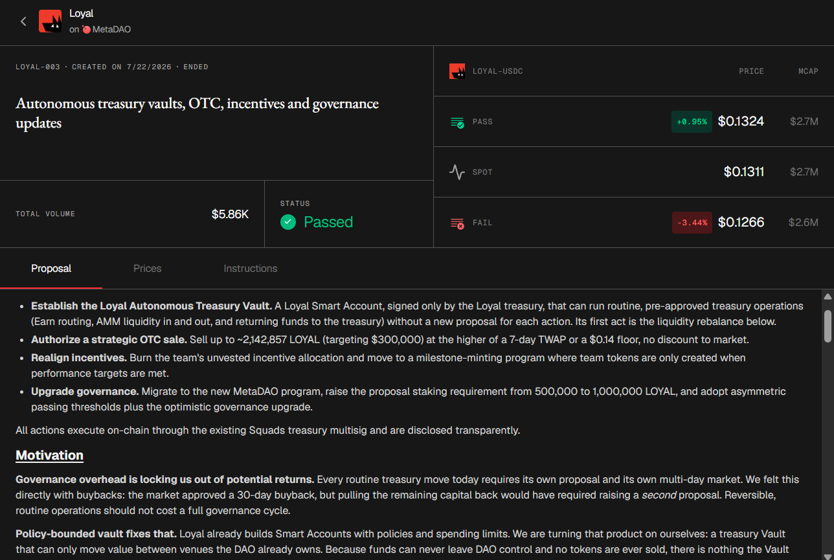
Task: Open the Prices tab
Action: point(148,268)
